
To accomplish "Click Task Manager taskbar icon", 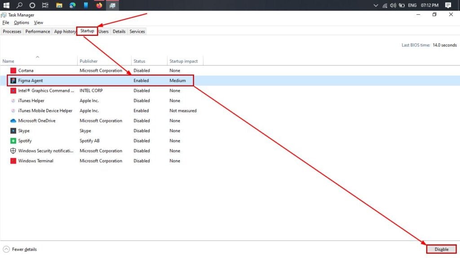I will pos(112,5).
